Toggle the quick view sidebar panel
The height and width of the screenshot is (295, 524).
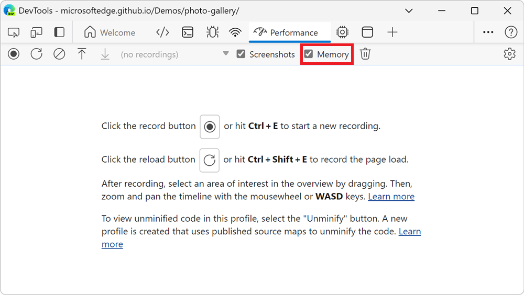point(59,32)
